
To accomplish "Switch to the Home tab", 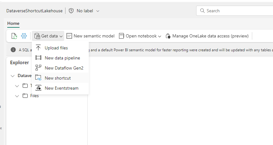I will coord(13,23).
